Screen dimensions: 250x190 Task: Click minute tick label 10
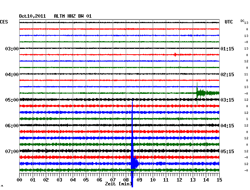coord(153,180)
